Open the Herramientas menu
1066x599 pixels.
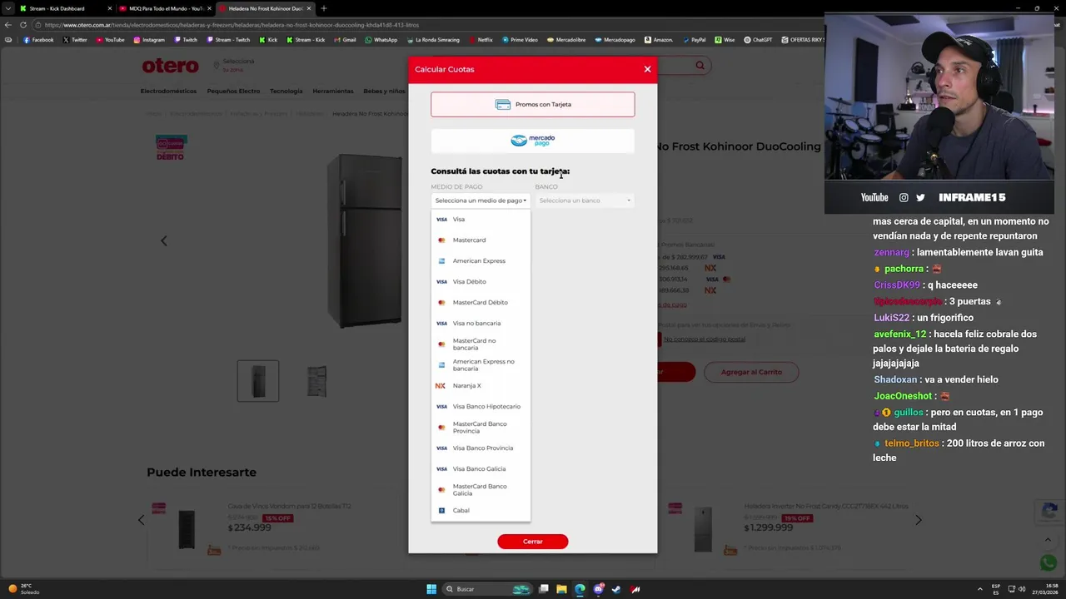(x=333, y=91)
